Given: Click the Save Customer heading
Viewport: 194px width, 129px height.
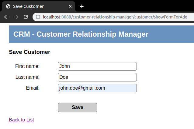Looking at the screenshot, I should click(x=29, y=52).
